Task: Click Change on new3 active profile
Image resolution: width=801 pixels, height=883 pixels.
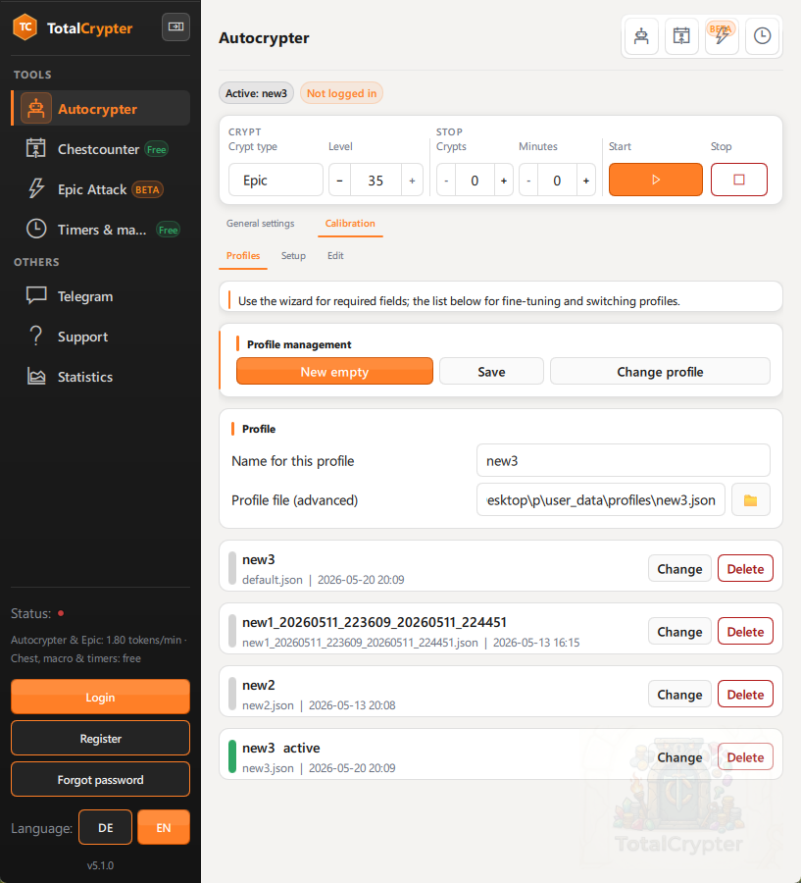Action: tap(679, 757)
